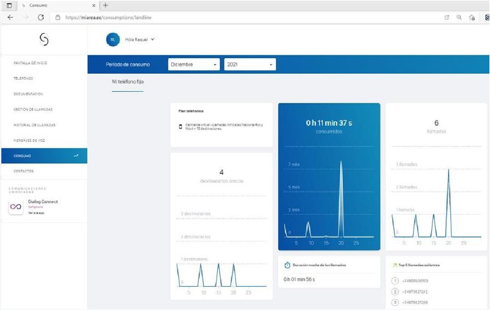Click the green arrow Top 5 outgoing calls icon

396,265
